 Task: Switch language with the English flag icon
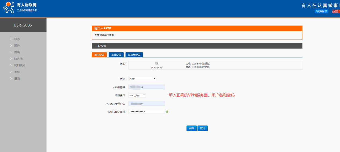click(335, 12)
